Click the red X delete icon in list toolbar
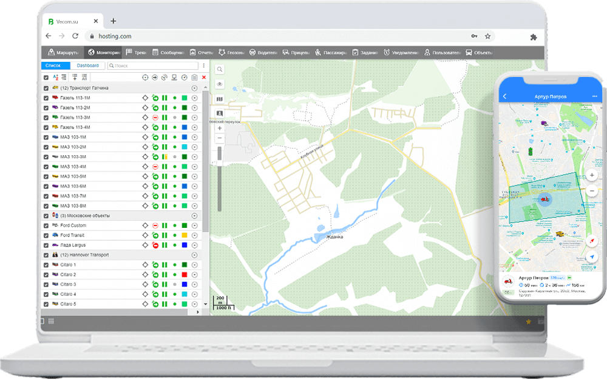 (204, 78)
